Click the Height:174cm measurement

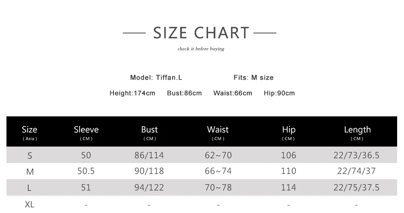133,93
